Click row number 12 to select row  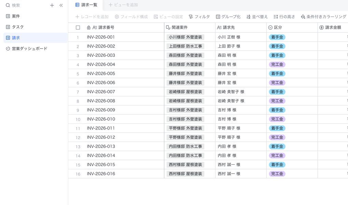[78, 138]
